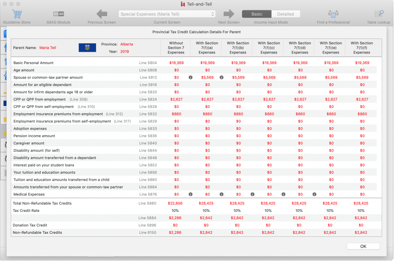
Task: Select Without Section 7 Expenses column header
Action: (x=176, y=48)
